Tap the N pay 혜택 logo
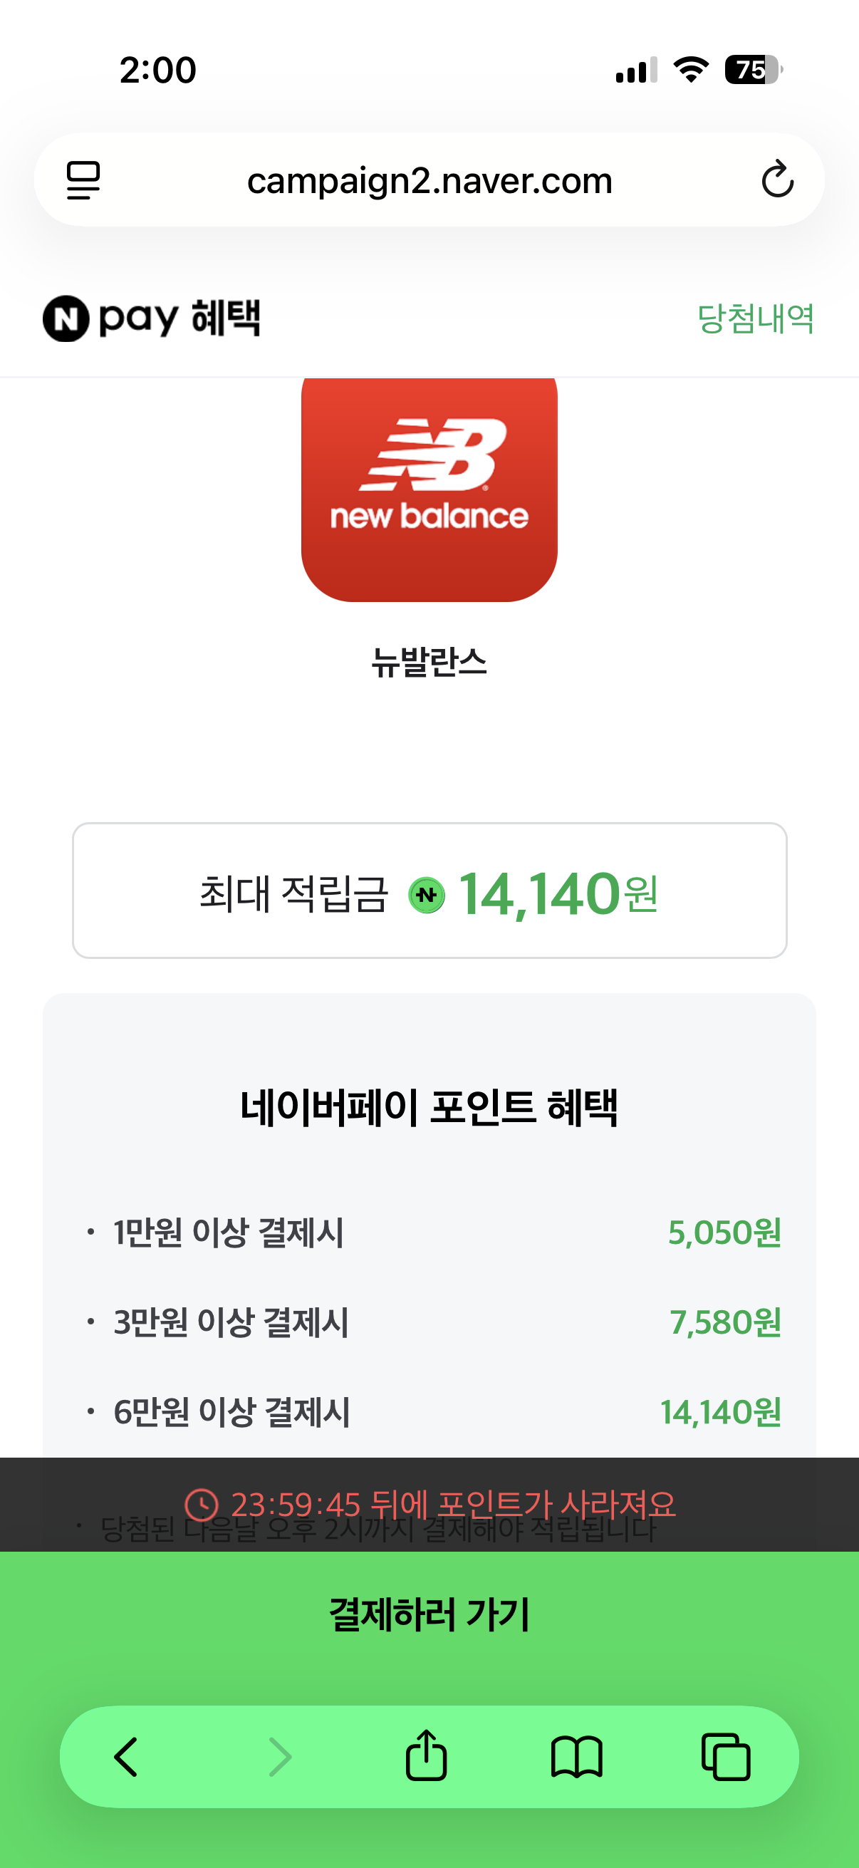Image resolution: width=859 pixels, height=1868 pixels. click(x=152, y=318)
